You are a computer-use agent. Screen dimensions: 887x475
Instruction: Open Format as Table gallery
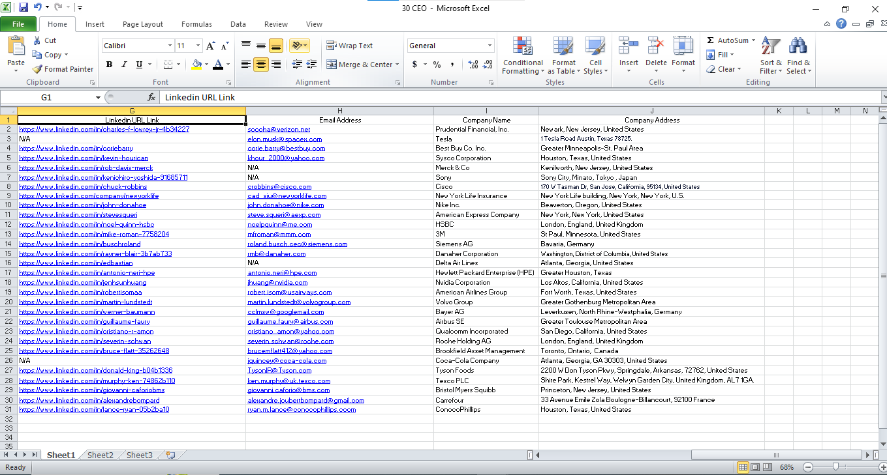tap(564, 56)
